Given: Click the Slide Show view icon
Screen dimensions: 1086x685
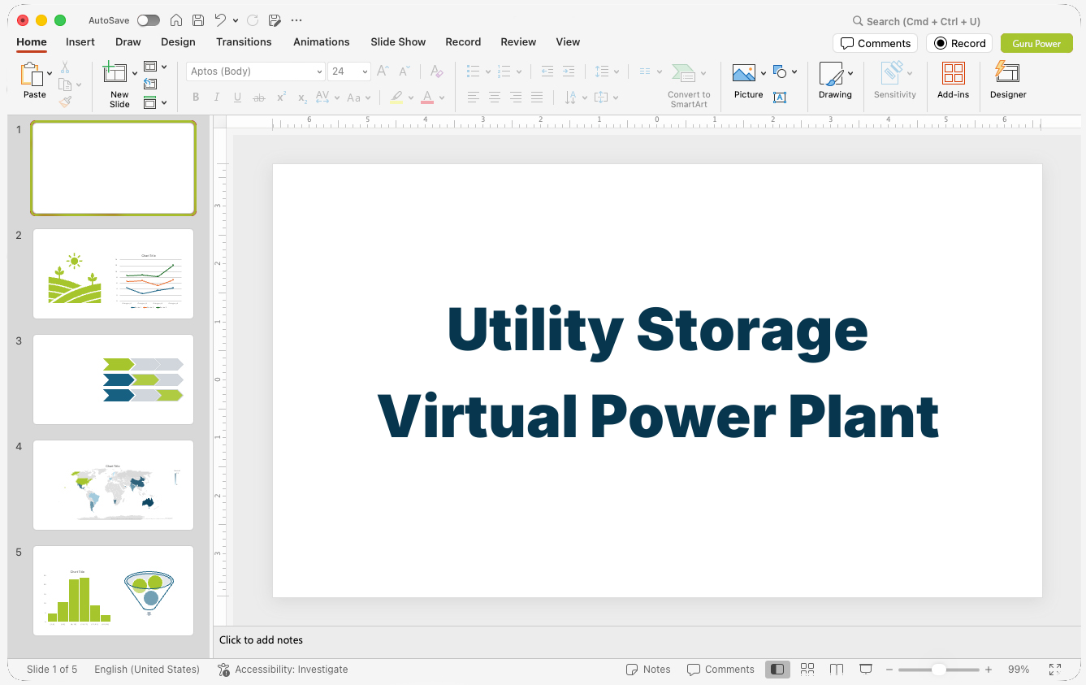Looking at the screenshot, I should (x=866, y=670).
